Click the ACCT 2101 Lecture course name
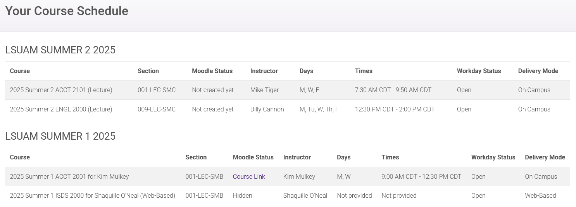This screenshot has width=576, height=207. click(61, 90)
